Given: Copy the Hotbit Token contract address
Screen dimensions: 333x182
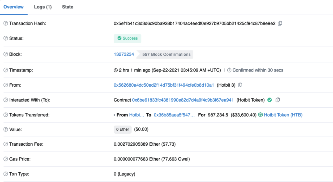Looking at the screenshot, I should pyautogui.click(x=278, y=100).
